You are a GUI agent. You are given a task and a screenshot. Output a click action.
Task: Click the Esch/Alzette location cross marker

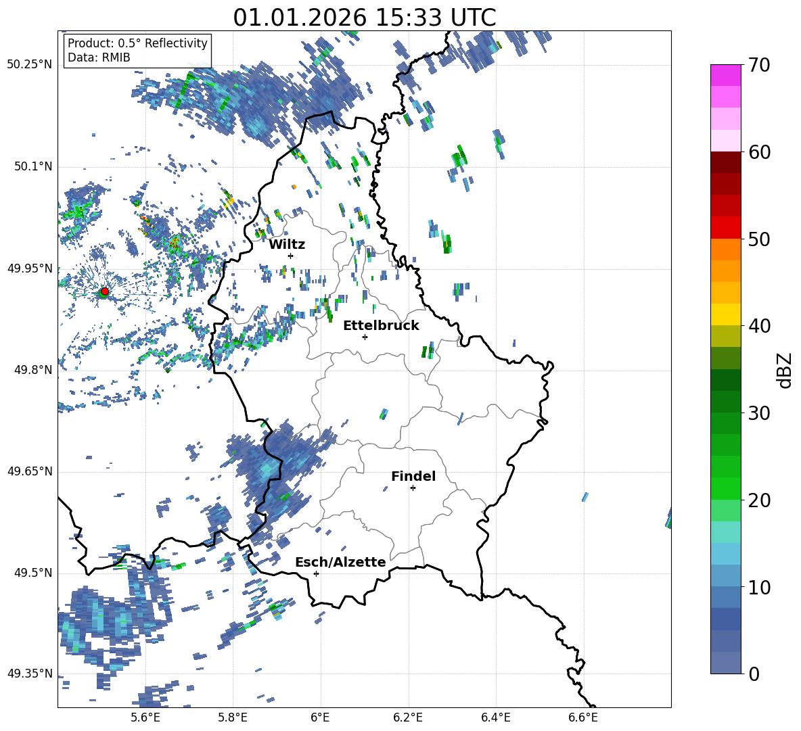pyautogui.click(x=316, y=573)
